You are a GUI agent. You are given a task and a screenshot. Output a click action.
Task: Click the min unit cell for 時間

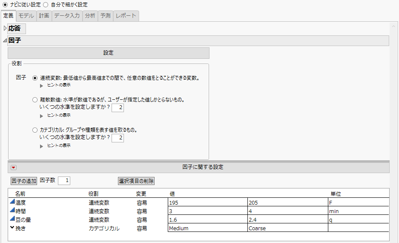359,211
